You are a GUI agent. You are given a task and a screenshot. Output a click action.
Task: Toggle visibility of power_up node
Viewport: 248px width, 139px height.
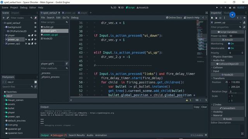pos(35,39)
